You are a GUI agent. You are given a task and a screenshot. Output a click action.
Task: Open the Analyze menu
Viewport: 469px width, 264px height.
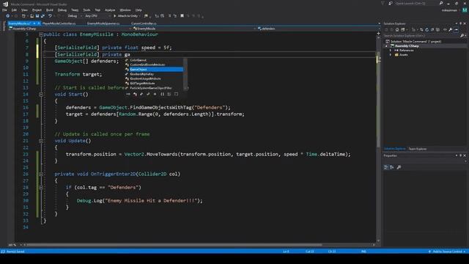tap(110, 10)
